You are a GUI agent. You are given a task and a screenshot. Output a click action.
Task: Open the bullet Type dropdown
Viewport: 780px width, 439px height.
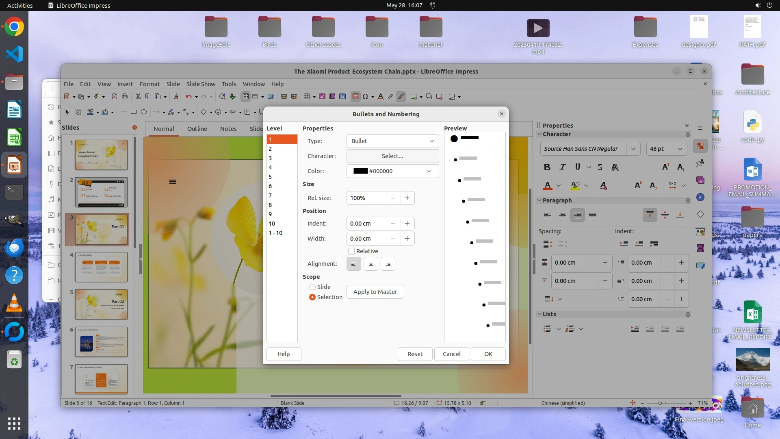(x=392, y=141)
